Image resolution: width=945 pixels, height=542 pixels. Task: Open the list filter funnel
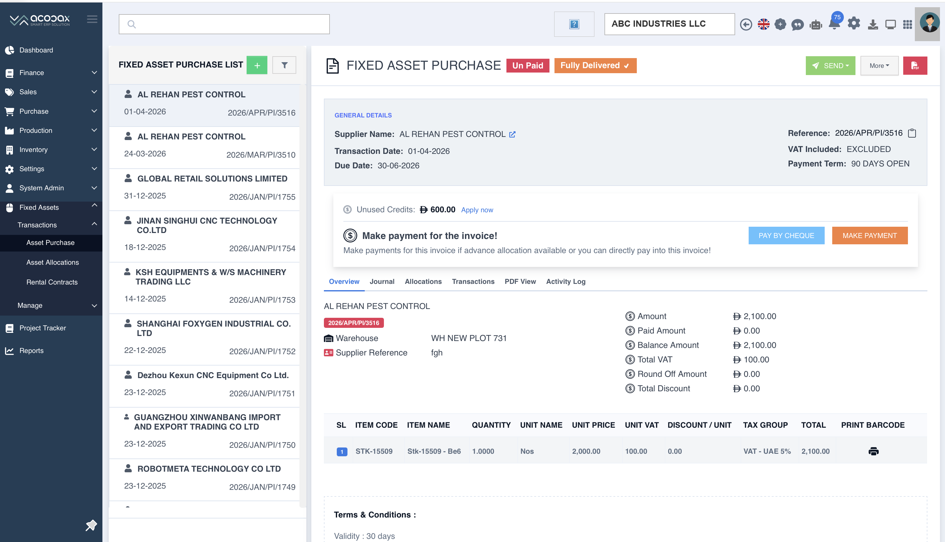284,66
